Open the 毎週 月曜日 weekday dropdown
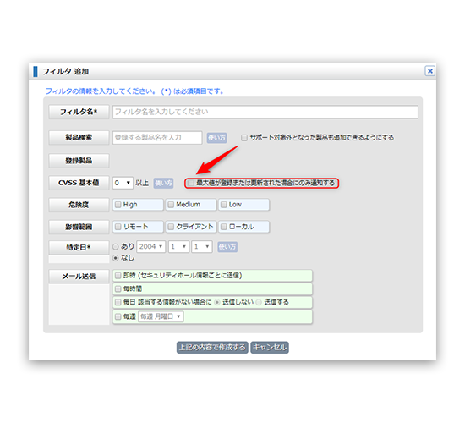 [x=161, y=316]
